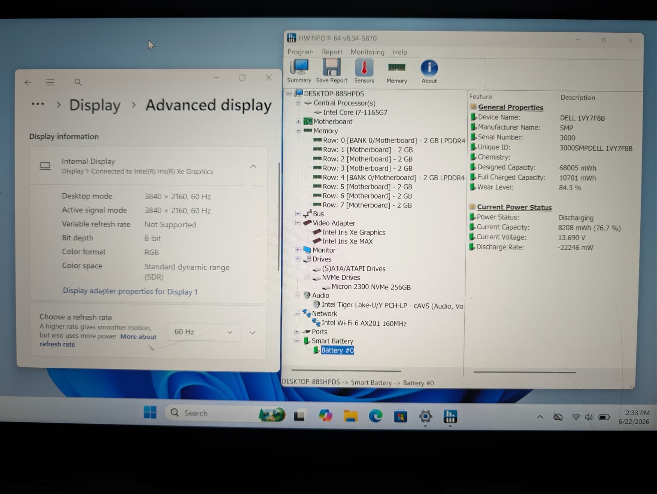The height and width of the screenshot is (494, 657).
Task: Open breadcrumb ellipsis in Settings
Action: pyautogui.click(x=38, y=104)
